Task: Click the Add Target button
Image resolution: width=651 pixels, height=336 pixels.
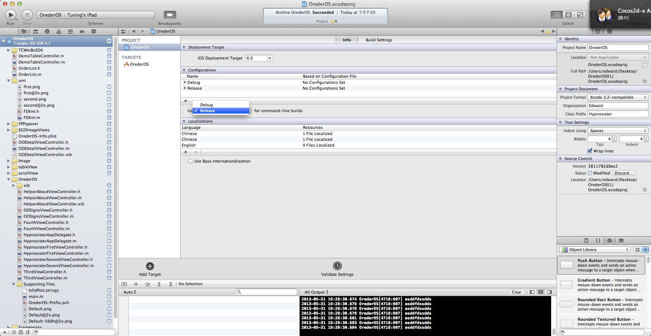Action: tap(150, 270)
